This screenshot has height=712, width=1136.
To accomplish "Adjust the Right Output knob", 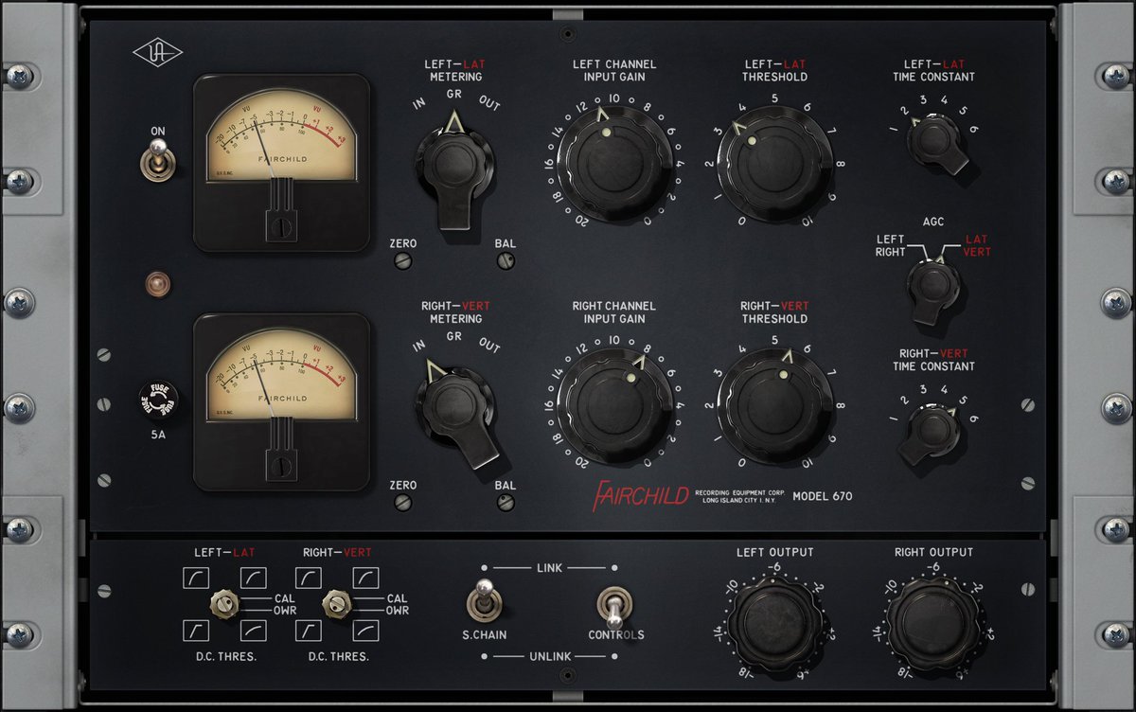I will pyautogui.click(x=932, y=623).
